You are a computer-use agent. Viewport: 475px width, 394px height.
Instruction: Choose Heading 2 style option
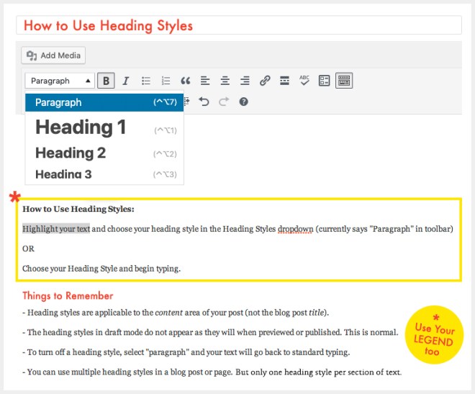(x=71, y=153)
